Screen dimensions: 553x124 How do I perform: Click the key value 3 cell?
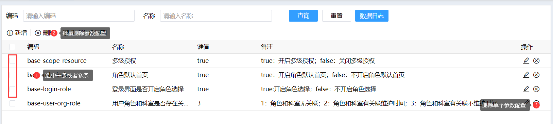[x=199, y=103]
